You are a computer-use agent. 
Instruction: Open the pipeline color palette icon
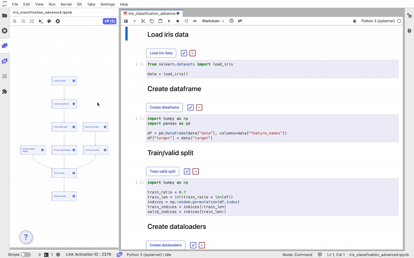tap(49, 21)
